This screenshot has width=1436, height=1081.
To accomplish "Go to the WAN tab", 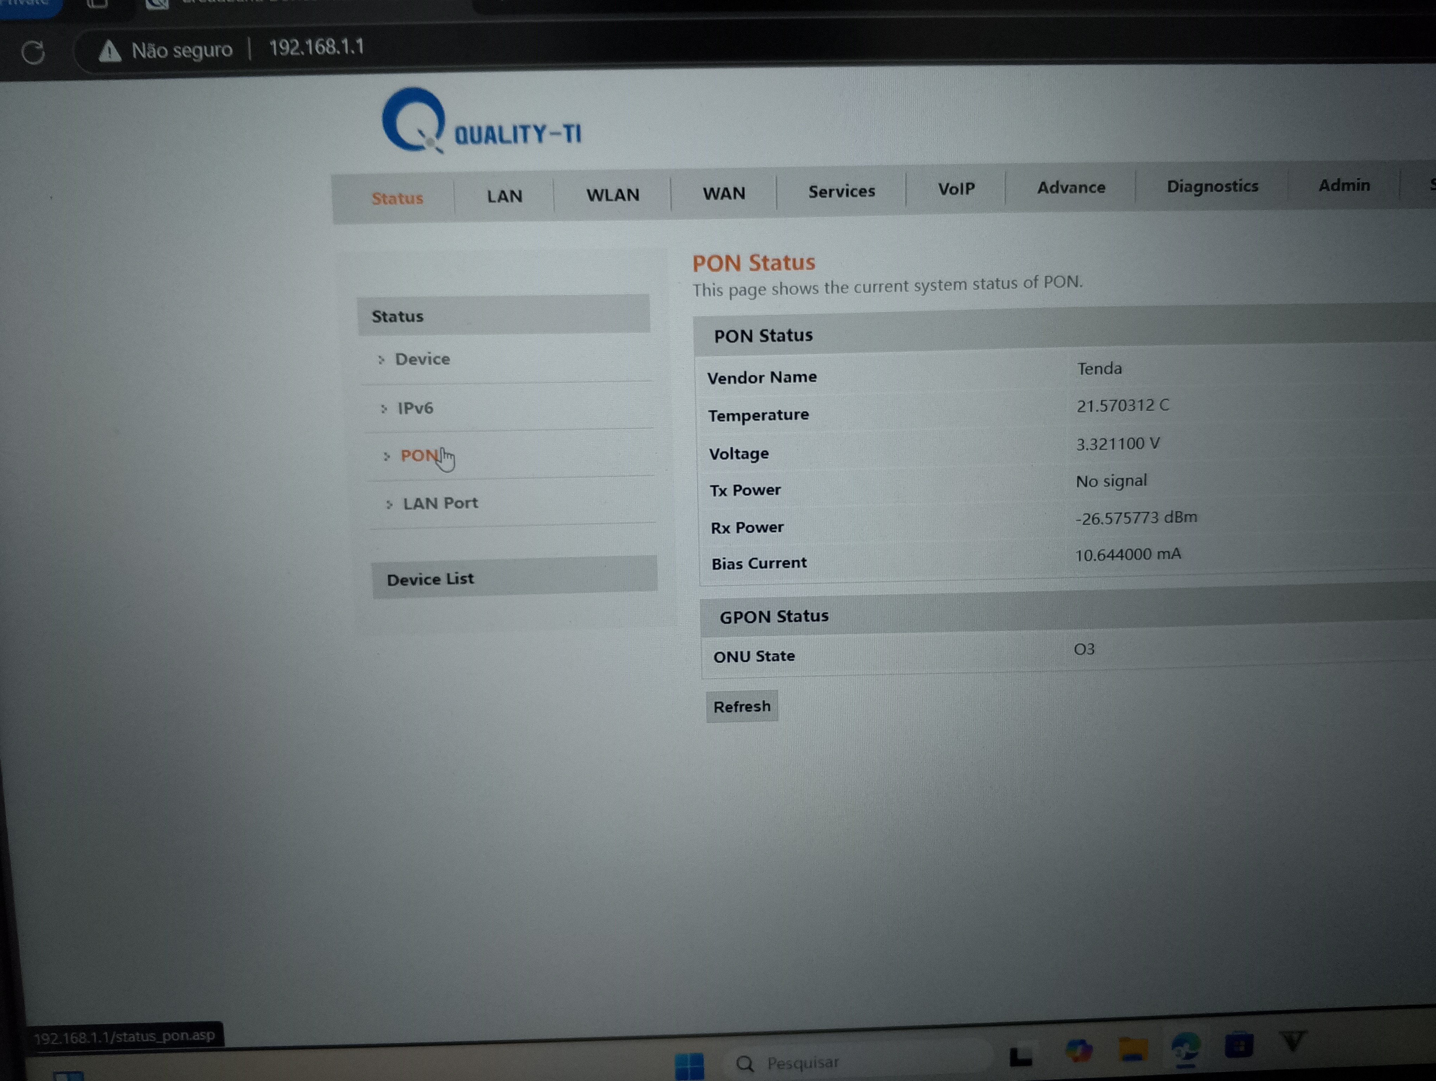I will tap(723, 193).
